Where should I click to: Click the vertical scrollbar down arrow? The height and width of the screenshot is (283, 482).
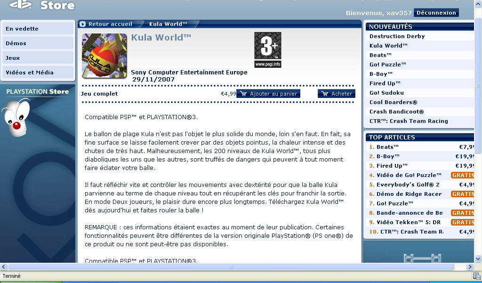478,259
